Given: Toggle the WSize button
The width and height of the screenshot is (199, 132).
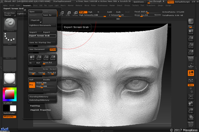Looking at the screenshot, I should [x=53, y=49].
